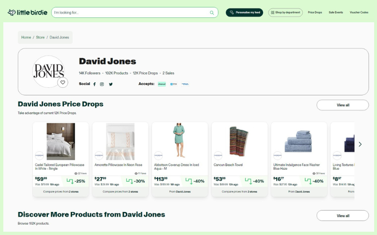Click the 22 Views eye icon
Viewport: 377px width, 235px height.
[x=76, y=173]
